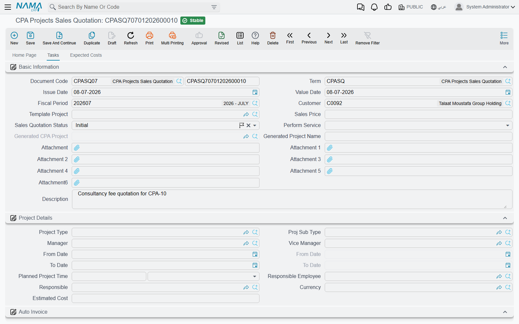Search lookup for Term field
Image resolution: width=519 pixels, height=324 pixels.
coord(508,81)
